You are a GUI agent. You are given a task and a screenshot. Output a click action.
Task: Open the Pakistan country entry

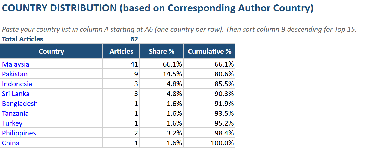(15, 74)
